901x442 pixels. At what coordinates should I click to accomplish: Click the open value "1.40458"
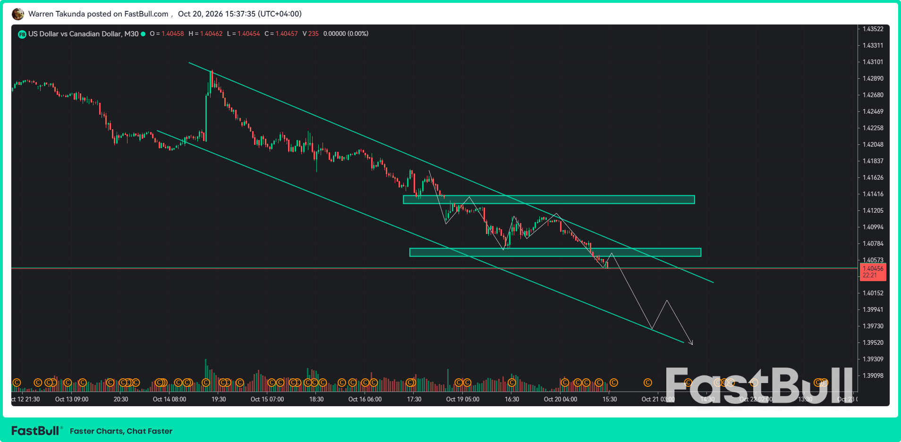click(x=173, y=34)
